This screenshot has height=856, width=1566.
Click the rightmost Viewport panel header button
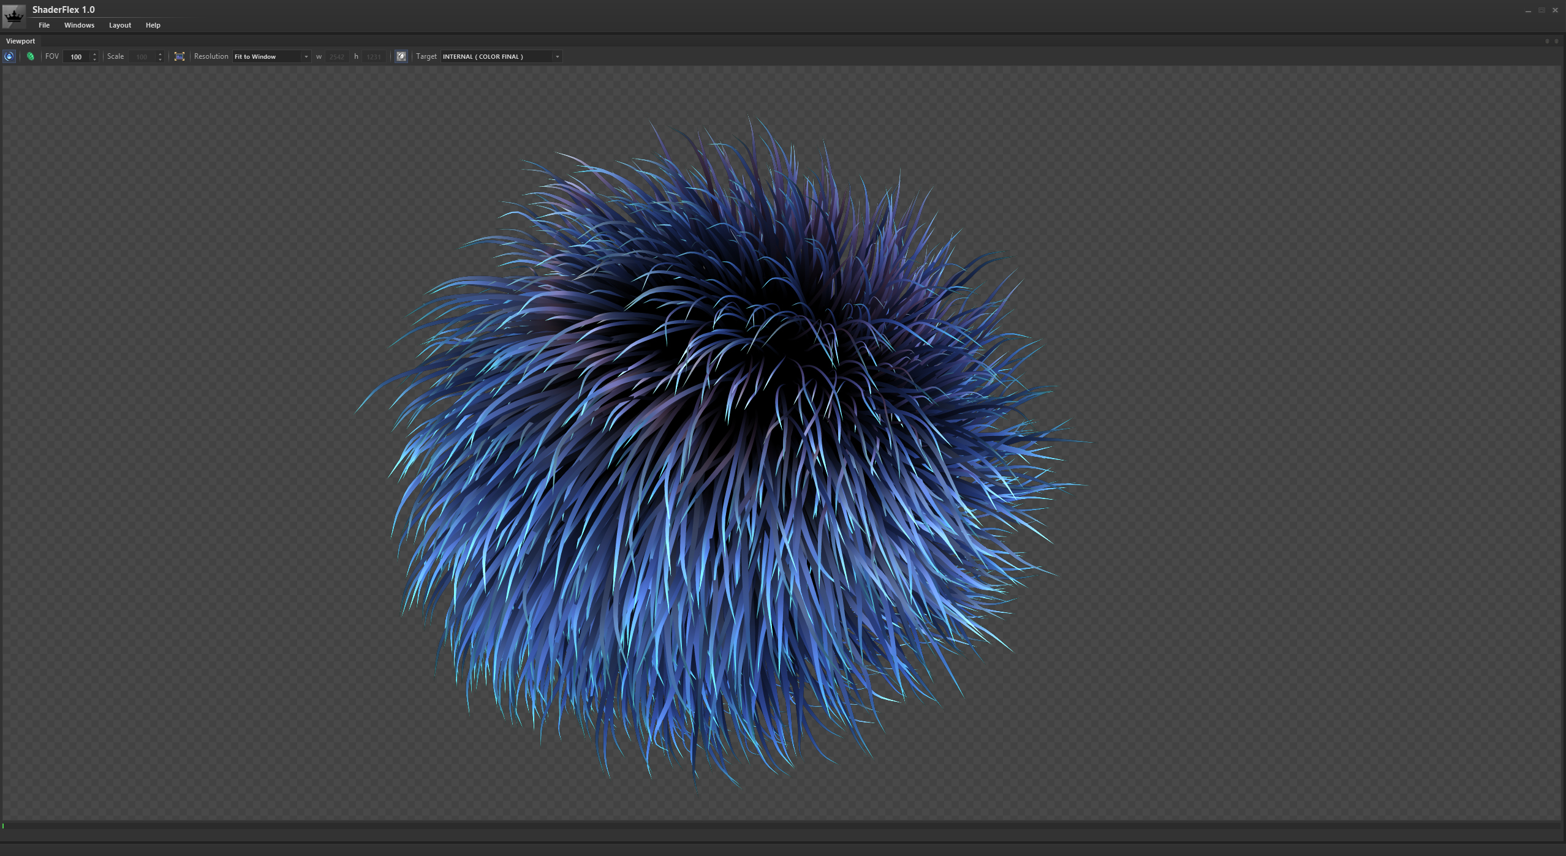(1556, 41)
